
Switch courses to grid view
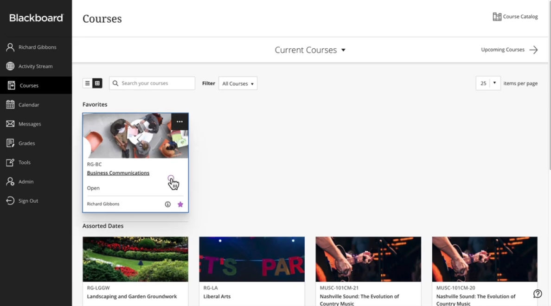click(x=97, y=83)
